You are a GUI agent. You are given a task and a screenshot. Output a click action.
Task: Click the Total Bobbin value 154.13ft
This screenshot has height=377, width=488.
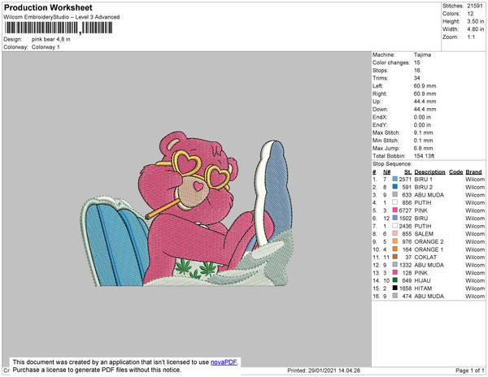(424, 156)
